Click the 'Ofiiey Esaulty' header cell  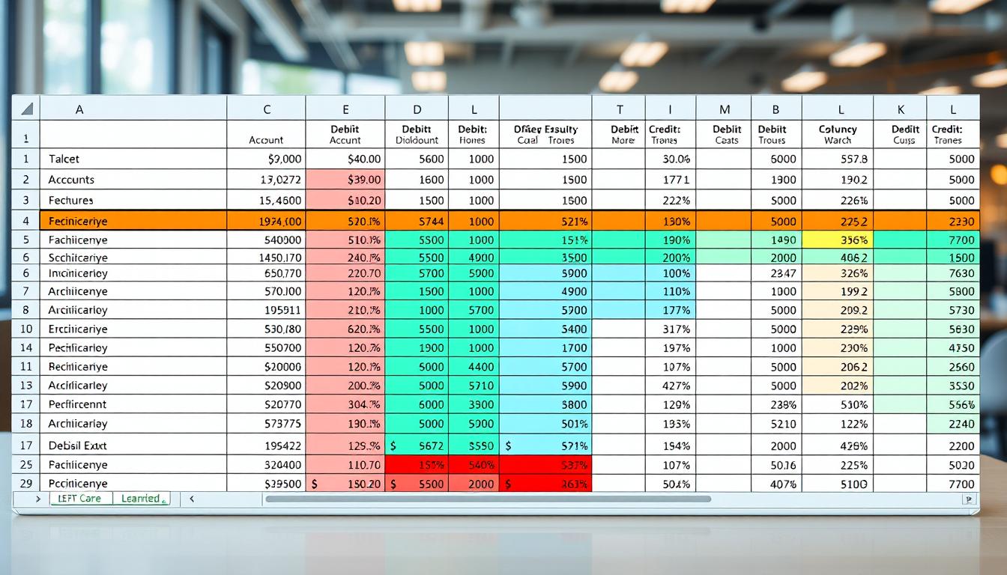click(x=545, y=135)
